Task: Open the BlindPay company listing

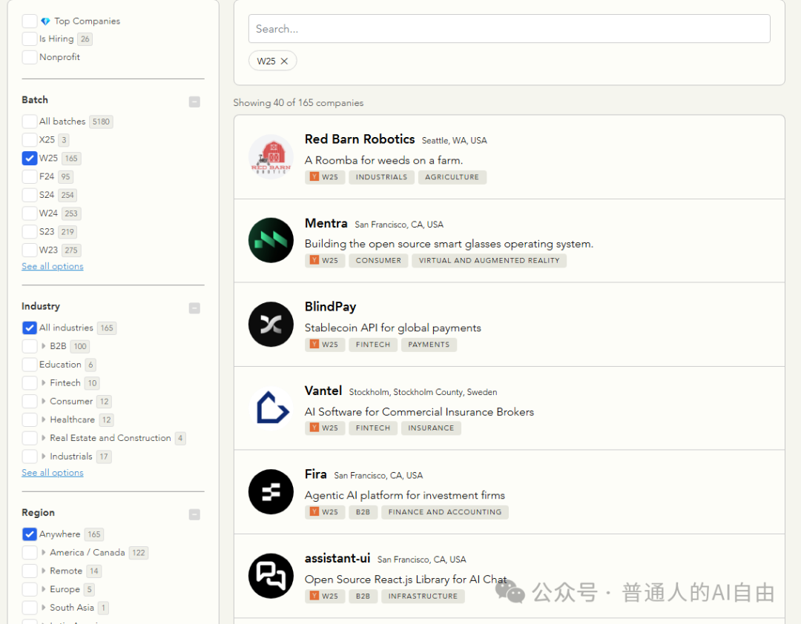Action: (330, 307)
